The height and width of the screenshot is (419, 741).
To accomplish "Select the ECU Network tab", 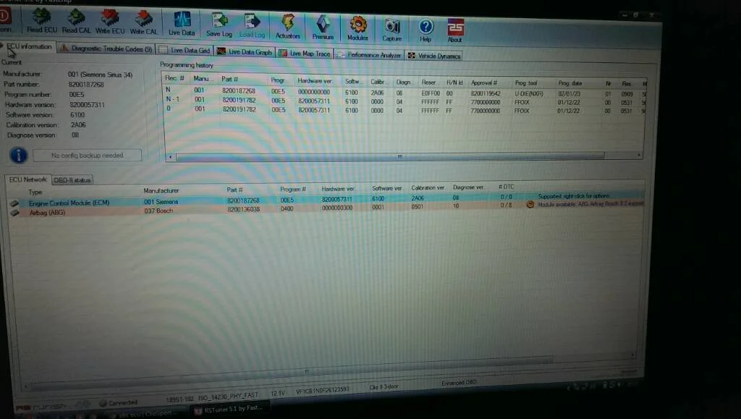I will click(x=28, y=179).
